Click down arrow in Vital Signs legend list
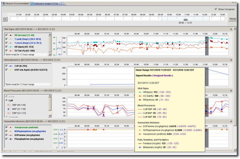240x159 pixels. click(x=50, y=54)
